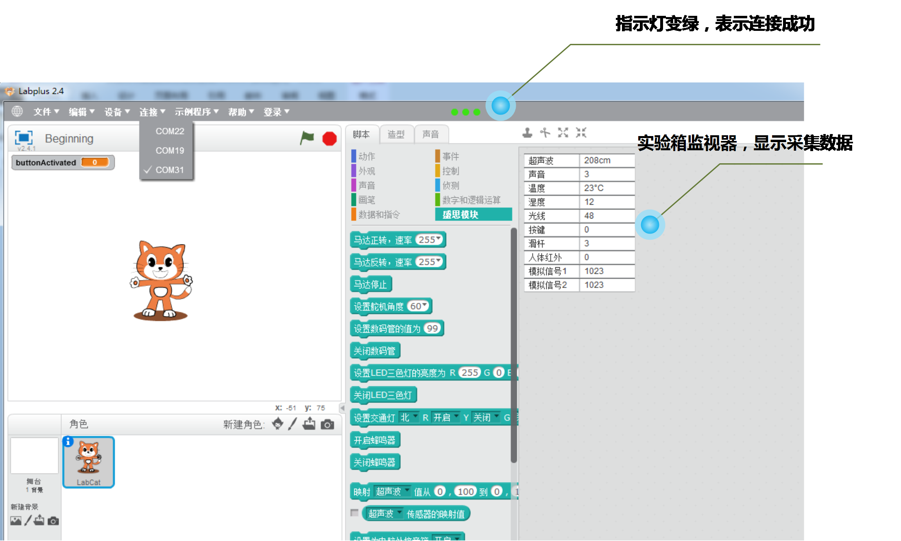
Task: Choose new sprite from library icon
Action: [x=277, y=424]
